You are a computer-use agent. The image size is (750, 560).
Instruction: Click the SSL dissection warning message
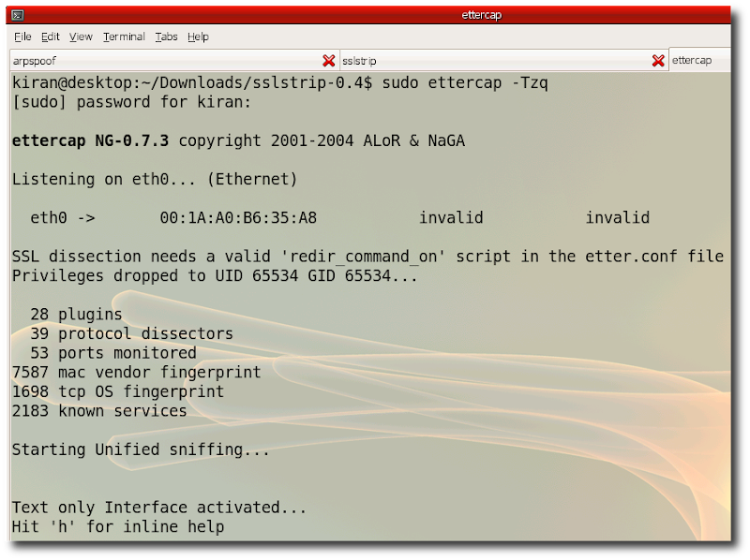(366, 256)
